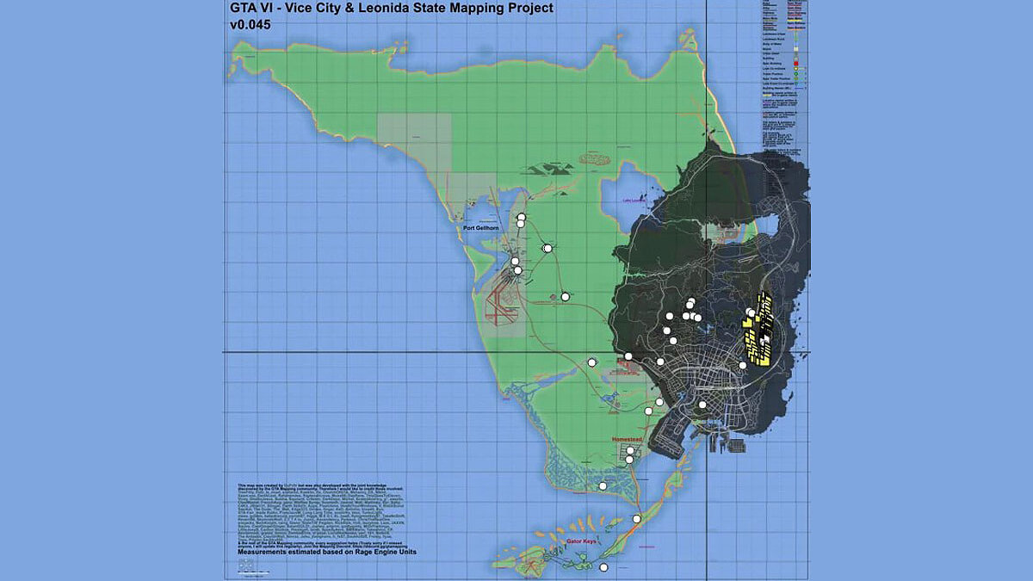
Task: Select the white marker on the coast southwest of Homestead
Action: tap(603, 486)
